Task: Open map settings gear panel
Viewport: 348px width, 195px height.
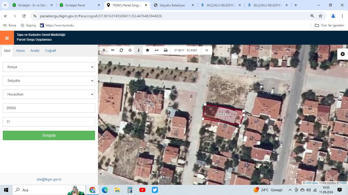Action: click(x=343, y=54)
